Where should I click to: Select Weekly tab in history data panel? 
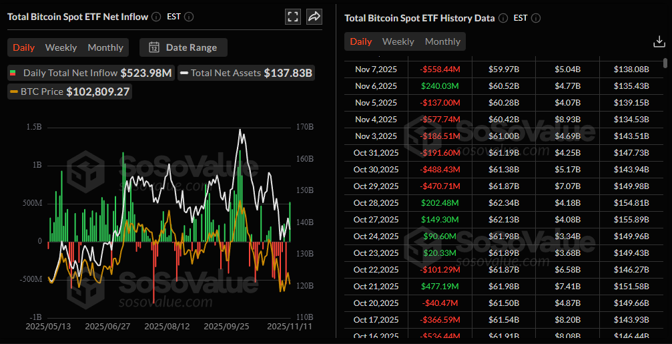398,41
